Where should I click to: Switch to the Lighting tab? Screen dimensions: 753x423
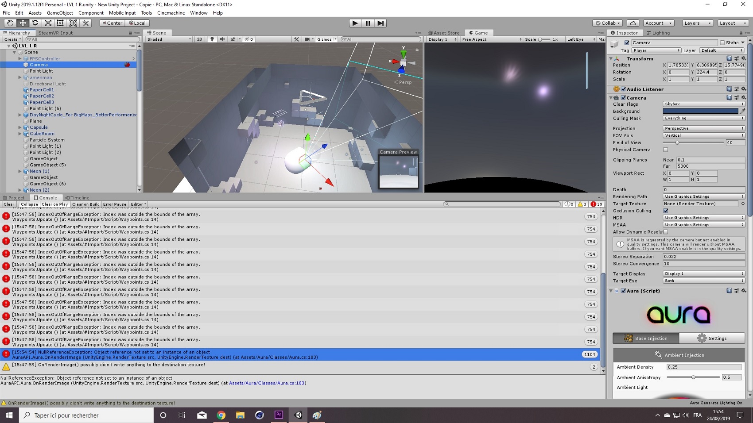659,33
